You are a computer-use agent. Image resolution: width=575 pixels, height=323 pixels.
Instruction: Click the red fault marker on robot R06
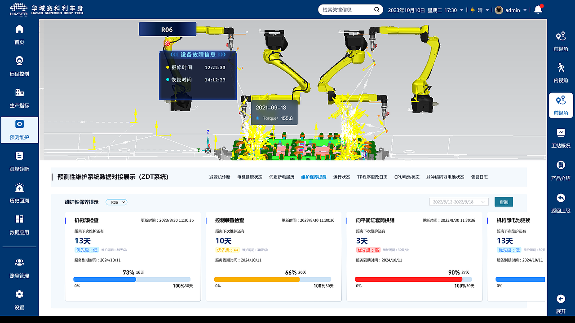pyautogui.click(x=168, y=44)
